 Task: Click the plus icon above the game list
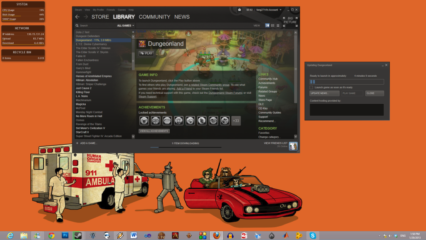pyautogui.click(x=133, y=32)
